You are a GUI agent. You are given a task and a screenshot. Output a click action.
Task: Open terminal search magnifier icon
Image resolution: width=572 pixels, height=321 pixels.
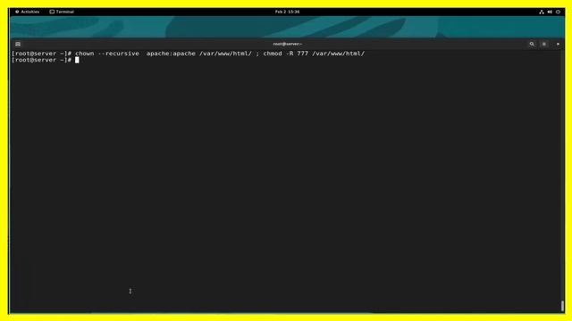pyautogui.click(x=532, y=44)
